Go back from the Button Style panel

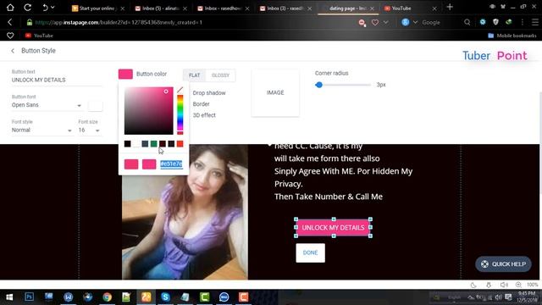pos(13,51)
